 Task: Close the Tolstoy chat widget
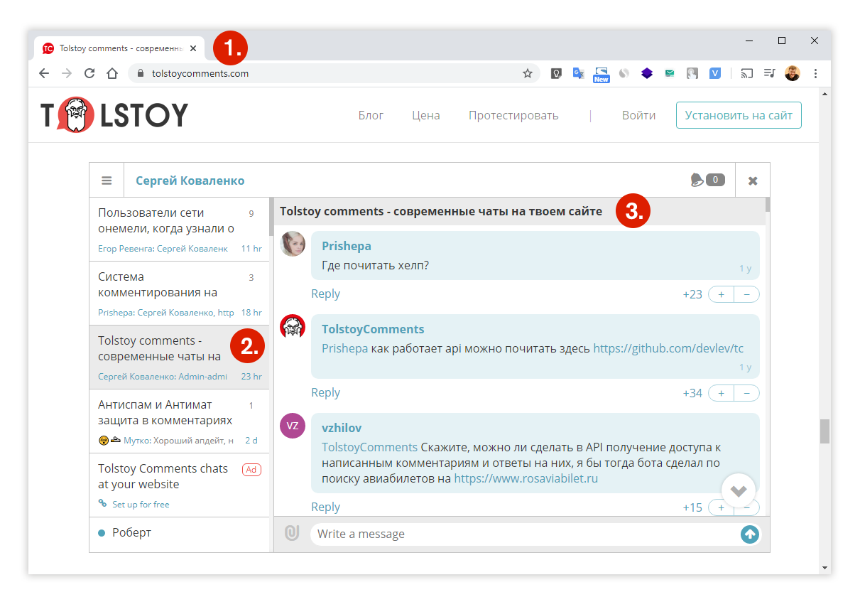[753, 181]
